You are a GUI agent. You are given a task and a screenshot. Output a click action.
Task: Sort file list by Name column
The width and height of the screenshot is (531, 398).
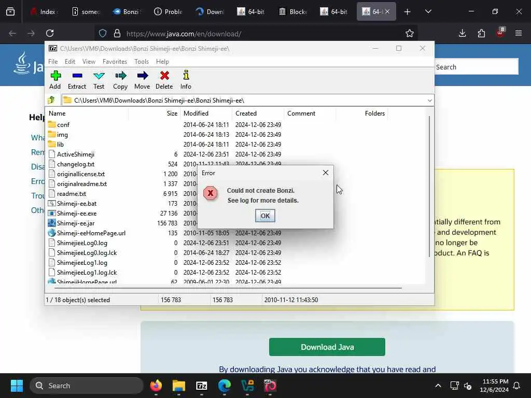point(87,113)
